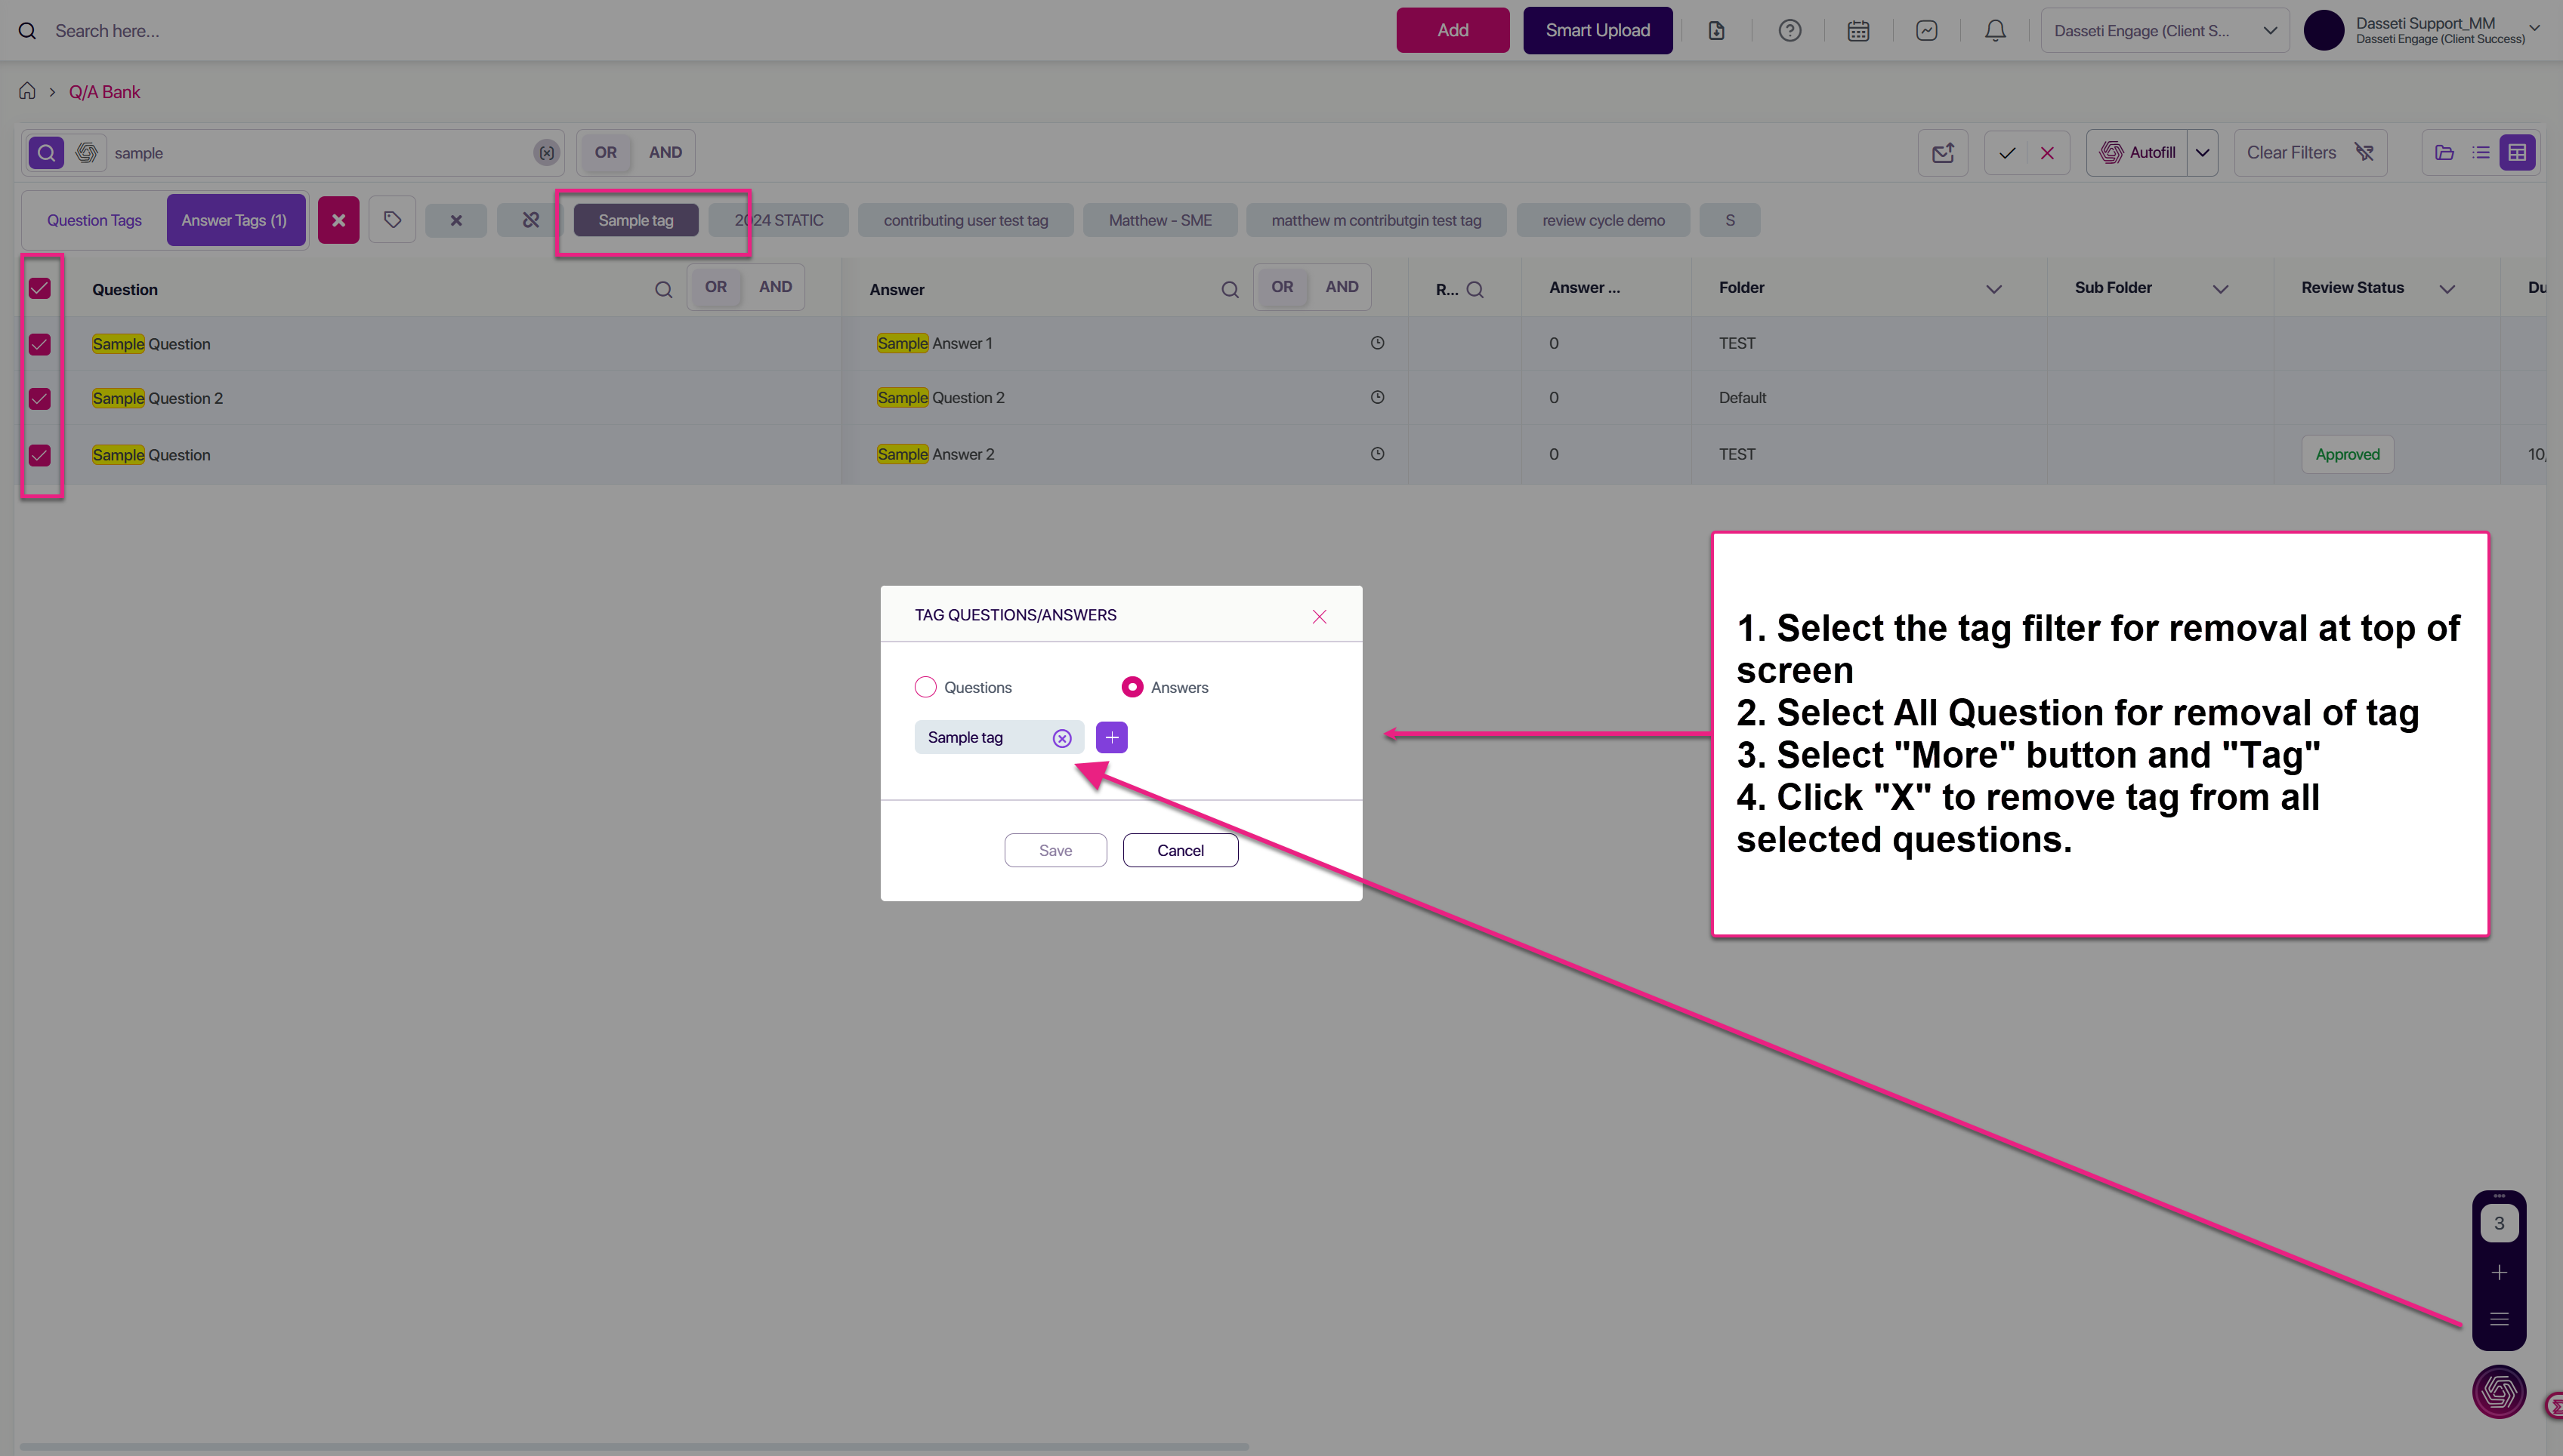Click the reject red X icon
The width and height of the screenshot is (2563, 1456).
(x=2048, y=153)
